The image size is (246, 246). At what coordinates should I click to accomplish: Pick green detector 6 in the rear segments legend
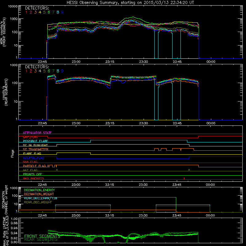[x=49, y=71]
